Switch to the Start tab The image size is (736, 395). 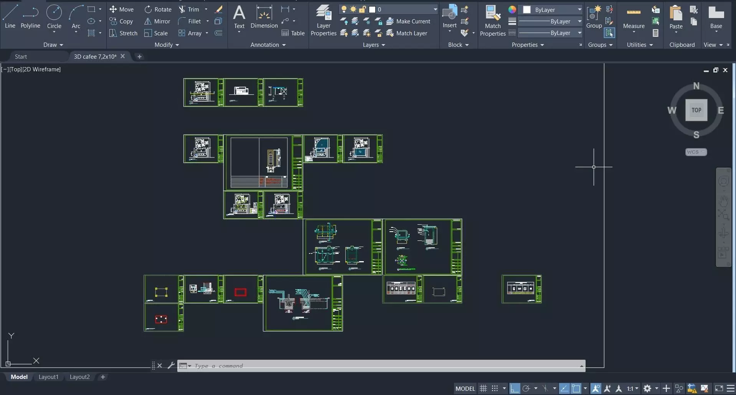point(21,56)
